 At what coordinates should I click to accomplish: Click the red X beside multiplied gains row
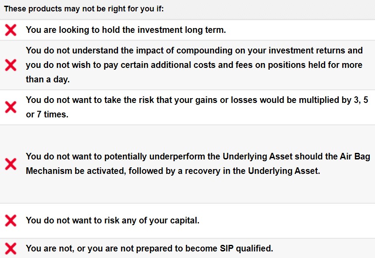[x=10, y=107]
